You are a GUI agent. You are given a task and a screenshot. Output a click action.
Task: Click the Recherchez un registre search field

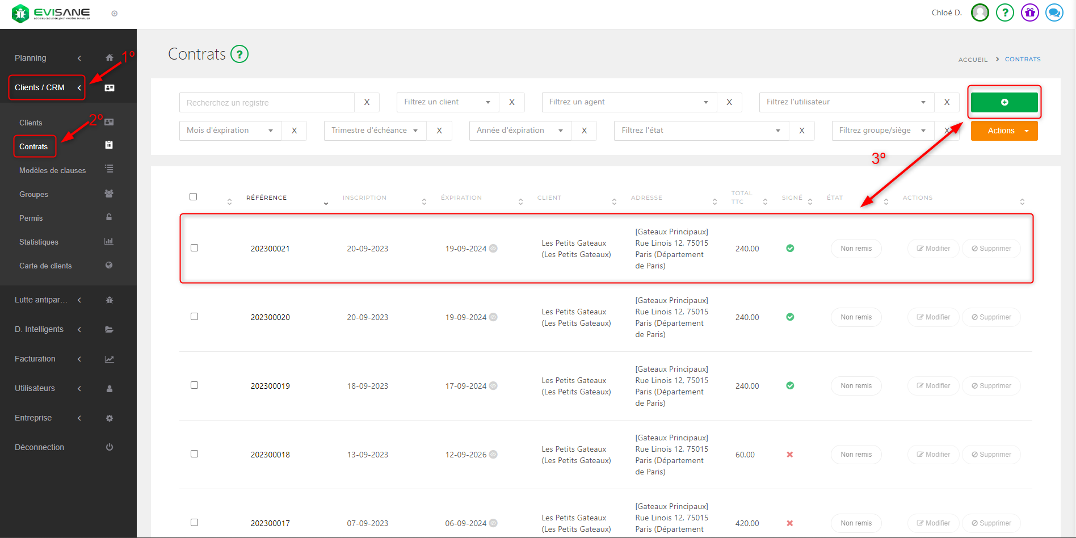pyautogui.click(x=267, y=103)
